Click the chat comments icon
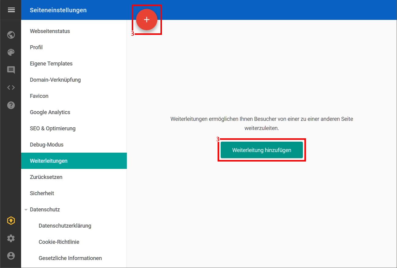The width and height of the screenshot is (397, 268). 11,70
